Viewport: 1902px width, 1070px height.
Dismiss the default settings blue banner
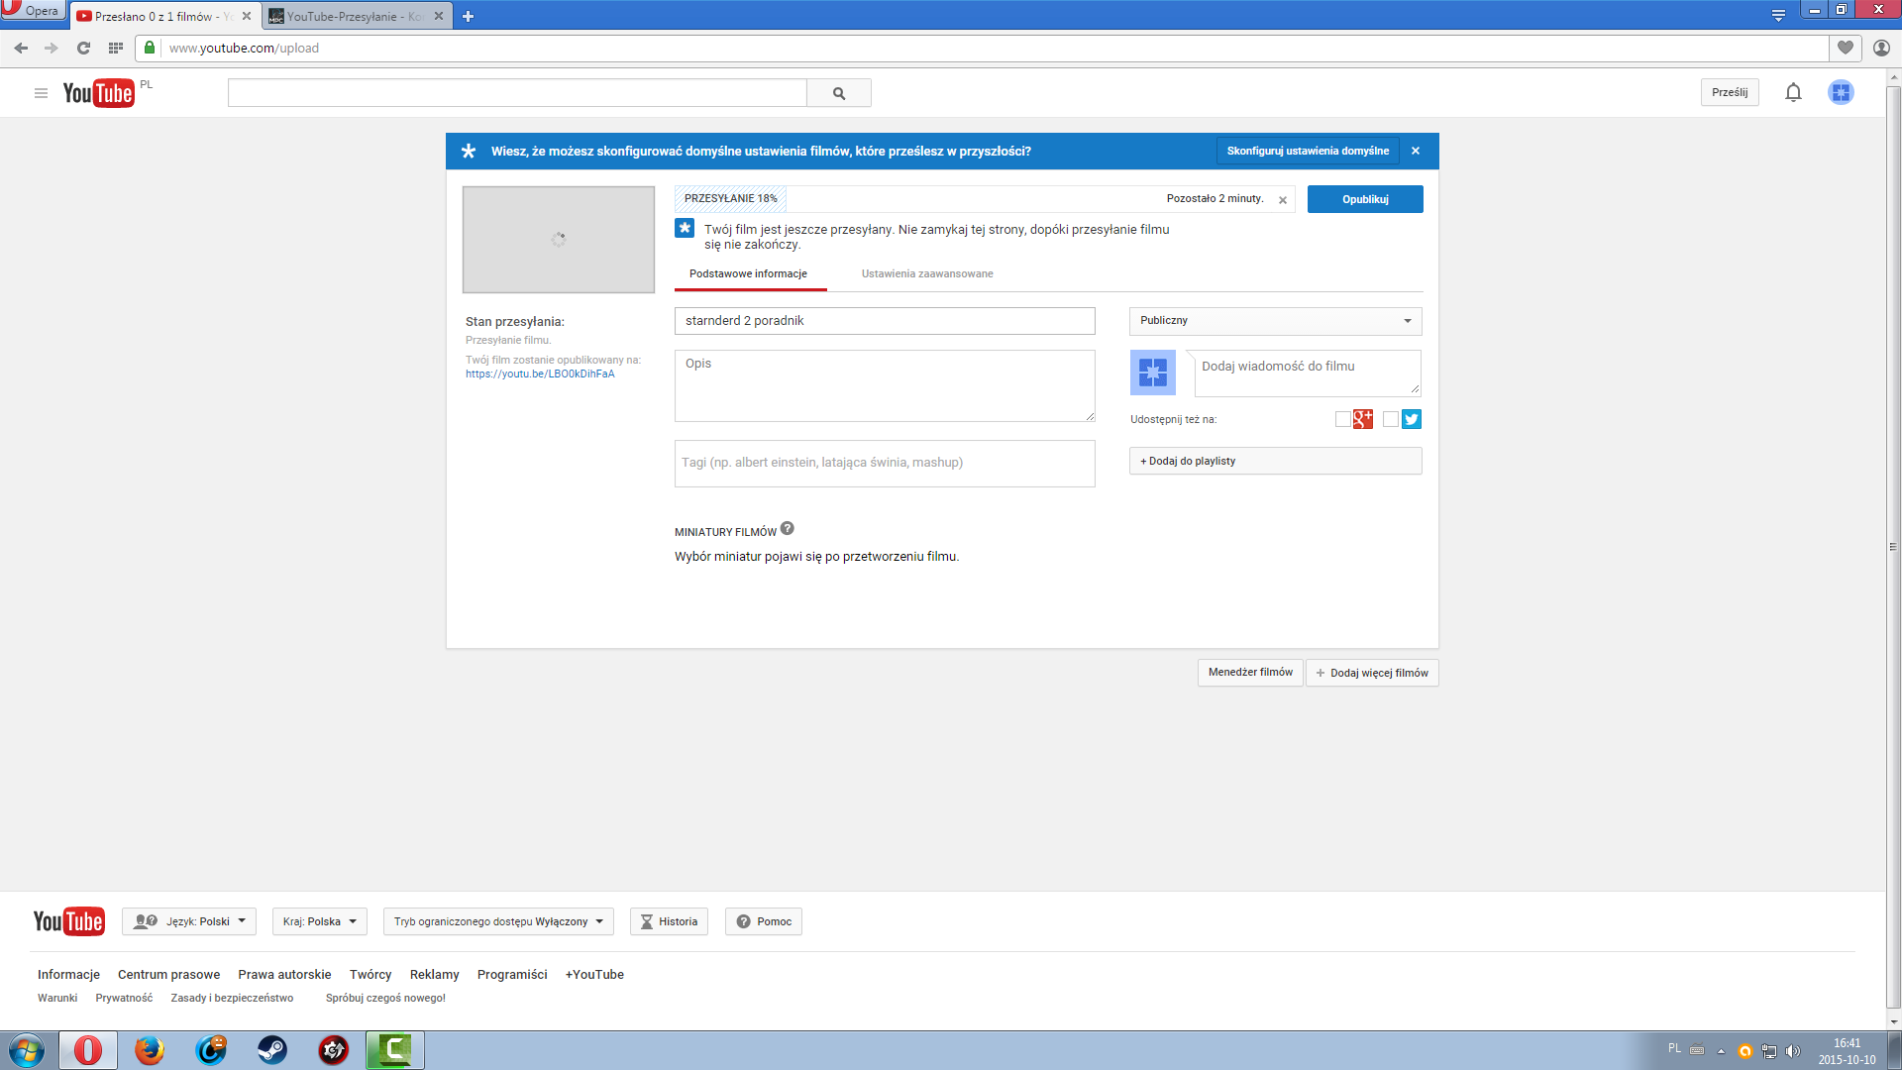pyautogui.click(x=1416, y=151)
